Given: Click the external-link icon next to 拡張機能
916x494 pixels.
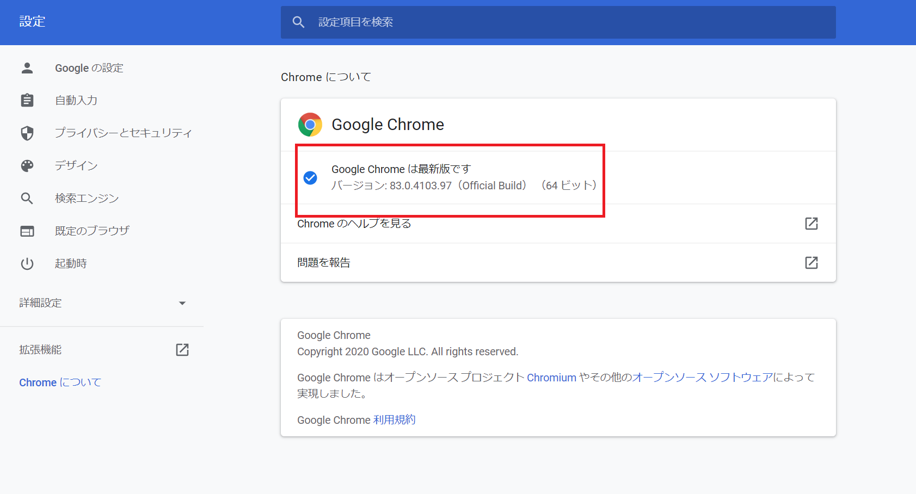Looking at the screenshot, I should [x=182, y=350].
